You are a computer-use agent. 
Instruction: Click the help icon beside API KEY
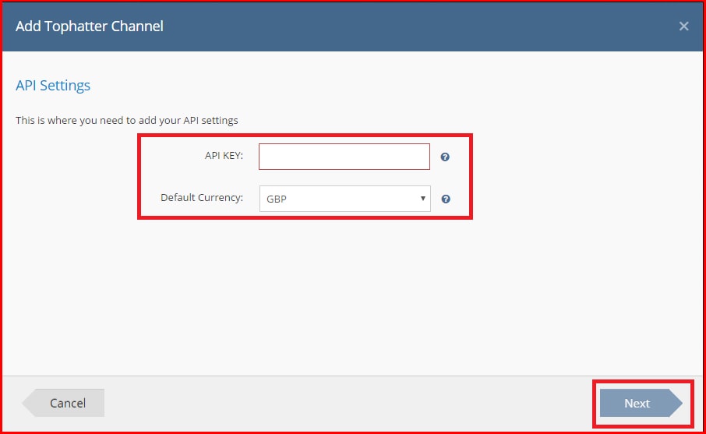(x=445, y=157)
